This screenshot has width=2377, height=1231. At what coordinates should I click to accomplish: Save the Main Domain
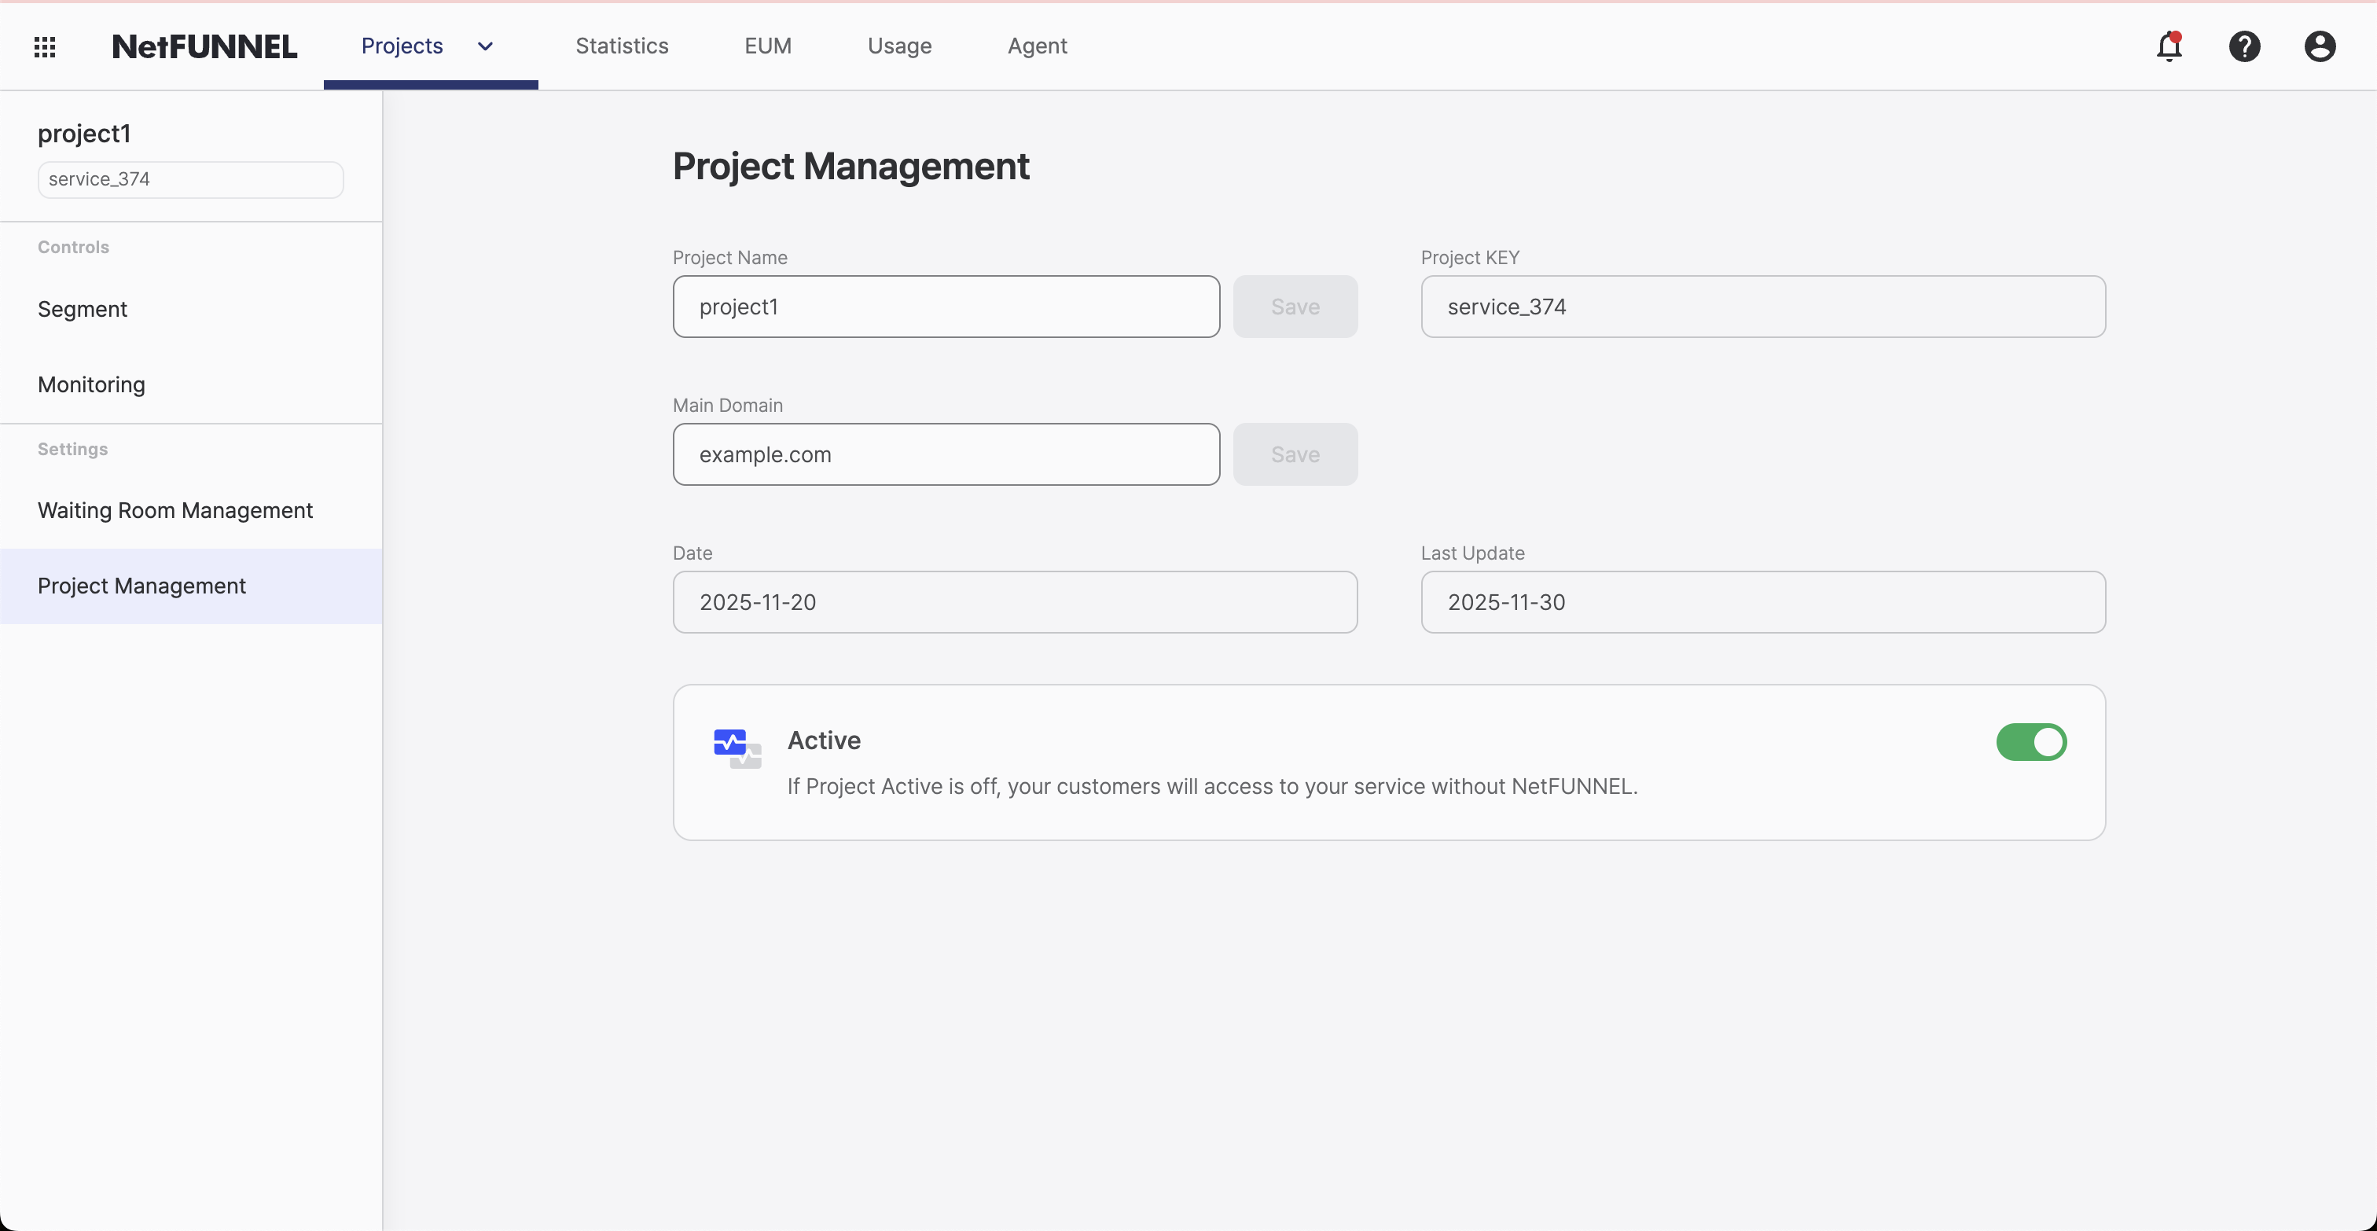1295,454
